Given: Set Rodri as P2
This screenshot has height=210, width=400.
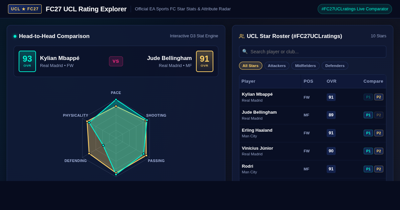Looking at the screenshot, I should pyautogui.click(x=379, y=169).
